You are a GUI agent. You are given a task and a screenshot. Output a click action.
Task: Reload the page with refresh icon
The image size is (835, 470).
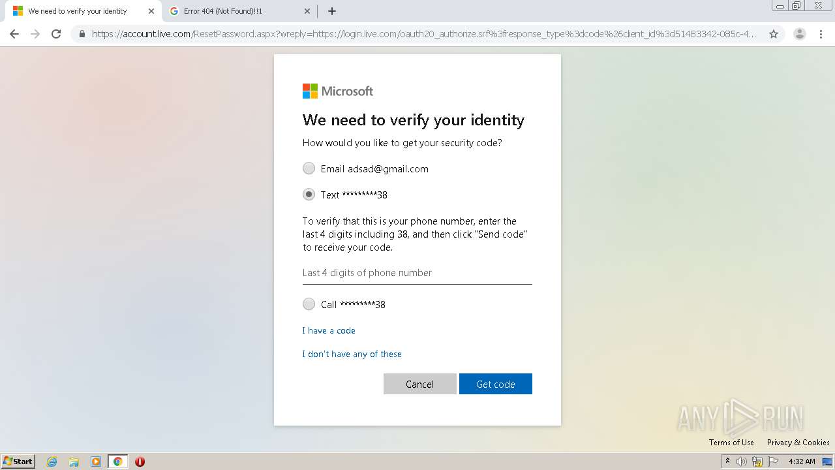click(56, 34)
